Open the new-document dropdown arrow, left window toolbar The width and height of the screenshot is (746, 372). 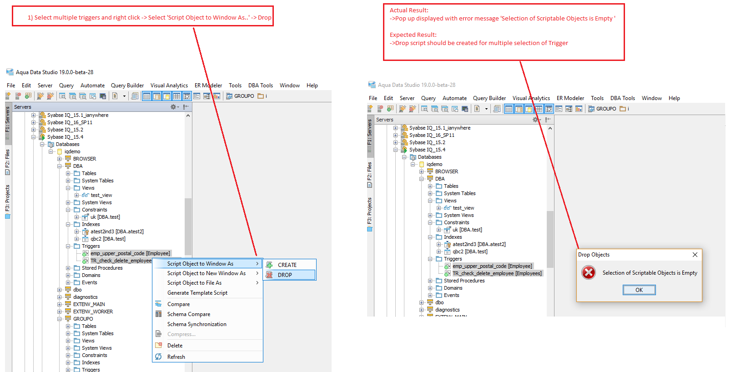124,96
